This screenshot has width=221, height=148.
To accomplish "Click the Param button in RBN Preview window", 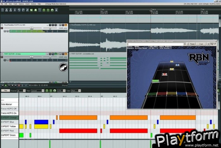I will pyautogui.click(x=192, y=44).
